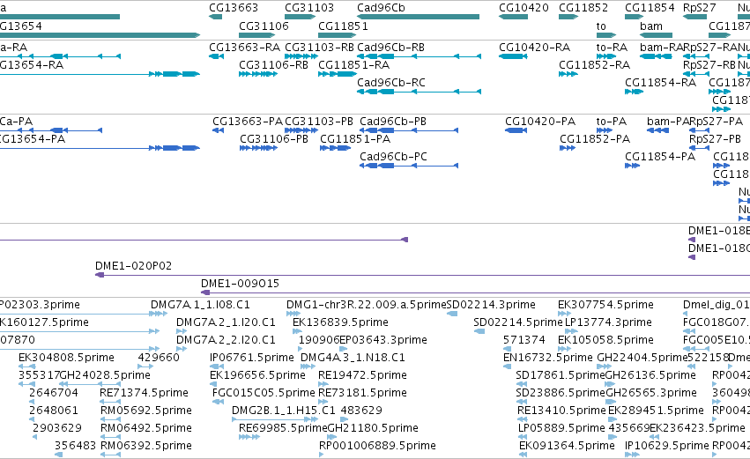The image size is (750, 459).
Task: Open the CG10420-RA transcript
Action: tap(513, 56)
